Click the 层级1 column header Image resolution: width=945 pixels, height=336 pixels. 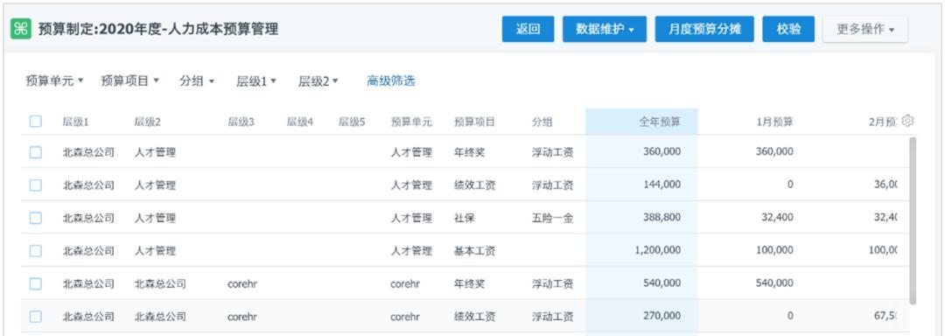[x=75, y=122]
